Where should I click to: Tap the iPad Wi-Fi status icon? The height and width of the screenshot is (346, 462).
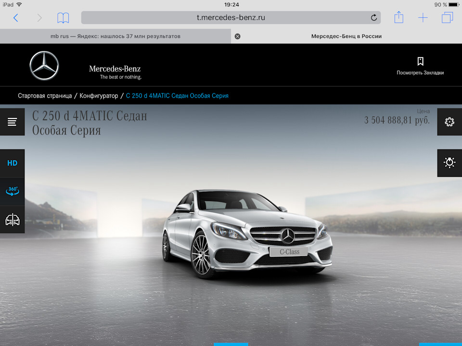(19, 4)
